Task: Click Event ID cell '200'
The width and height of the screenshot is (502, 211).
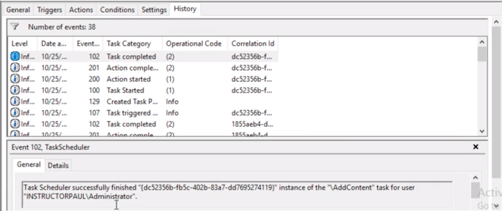Action: (94, 79)
